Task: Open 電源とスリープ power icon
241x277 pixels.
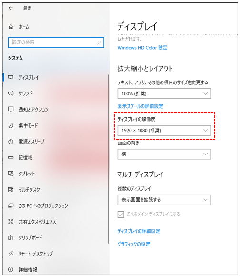Action: coord(10,142)
